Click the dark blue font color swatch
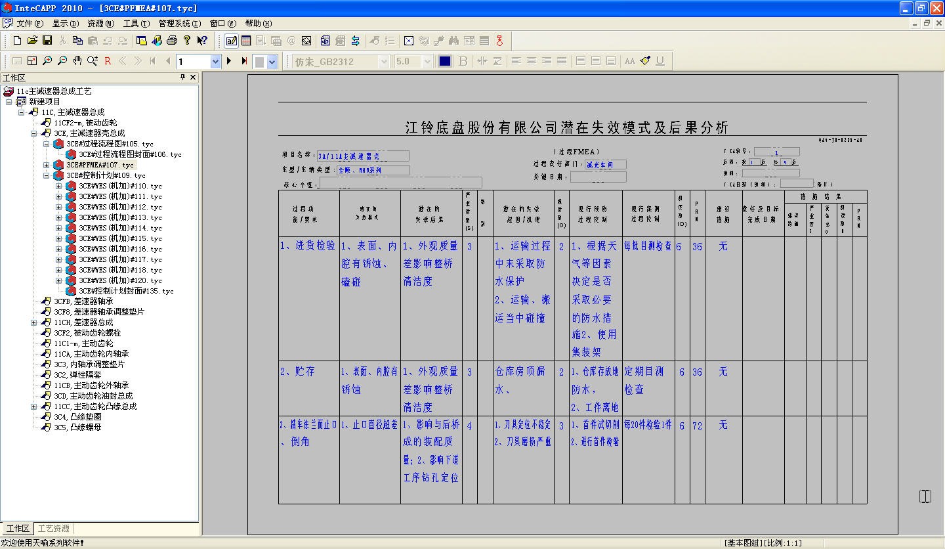Viewport: 945px width, 549px height. pos(445,61)
